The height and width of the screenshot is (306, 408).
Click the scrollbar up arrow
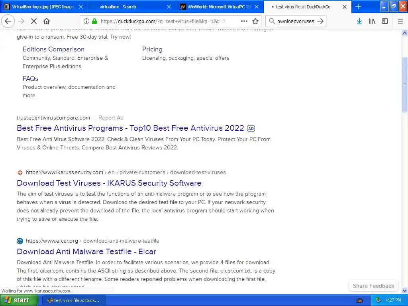405,33
